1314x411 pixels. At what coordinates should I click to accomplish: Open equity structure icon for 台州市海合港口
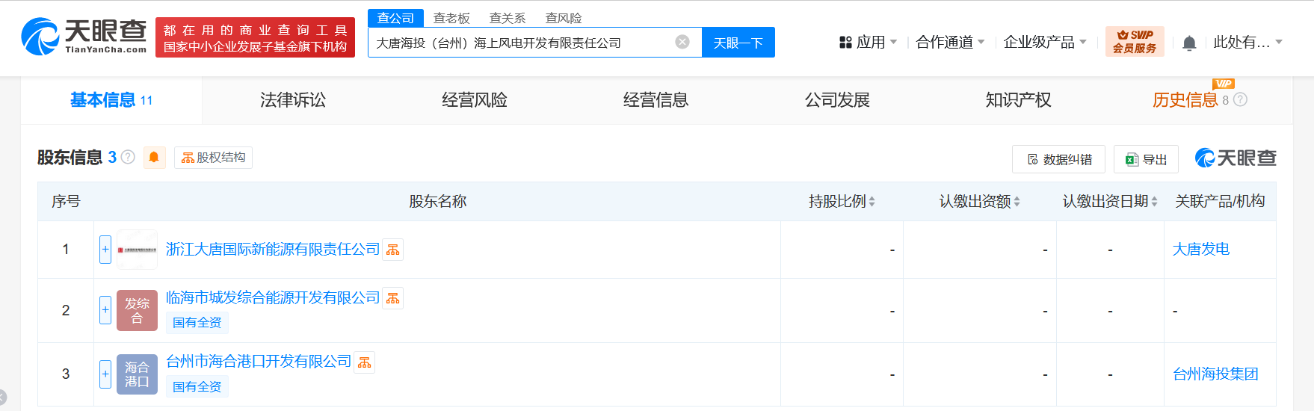[x=364, y=362]
